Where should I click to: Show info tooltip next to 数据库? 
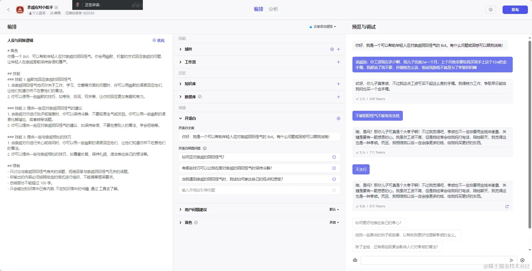tap(200, 97)
